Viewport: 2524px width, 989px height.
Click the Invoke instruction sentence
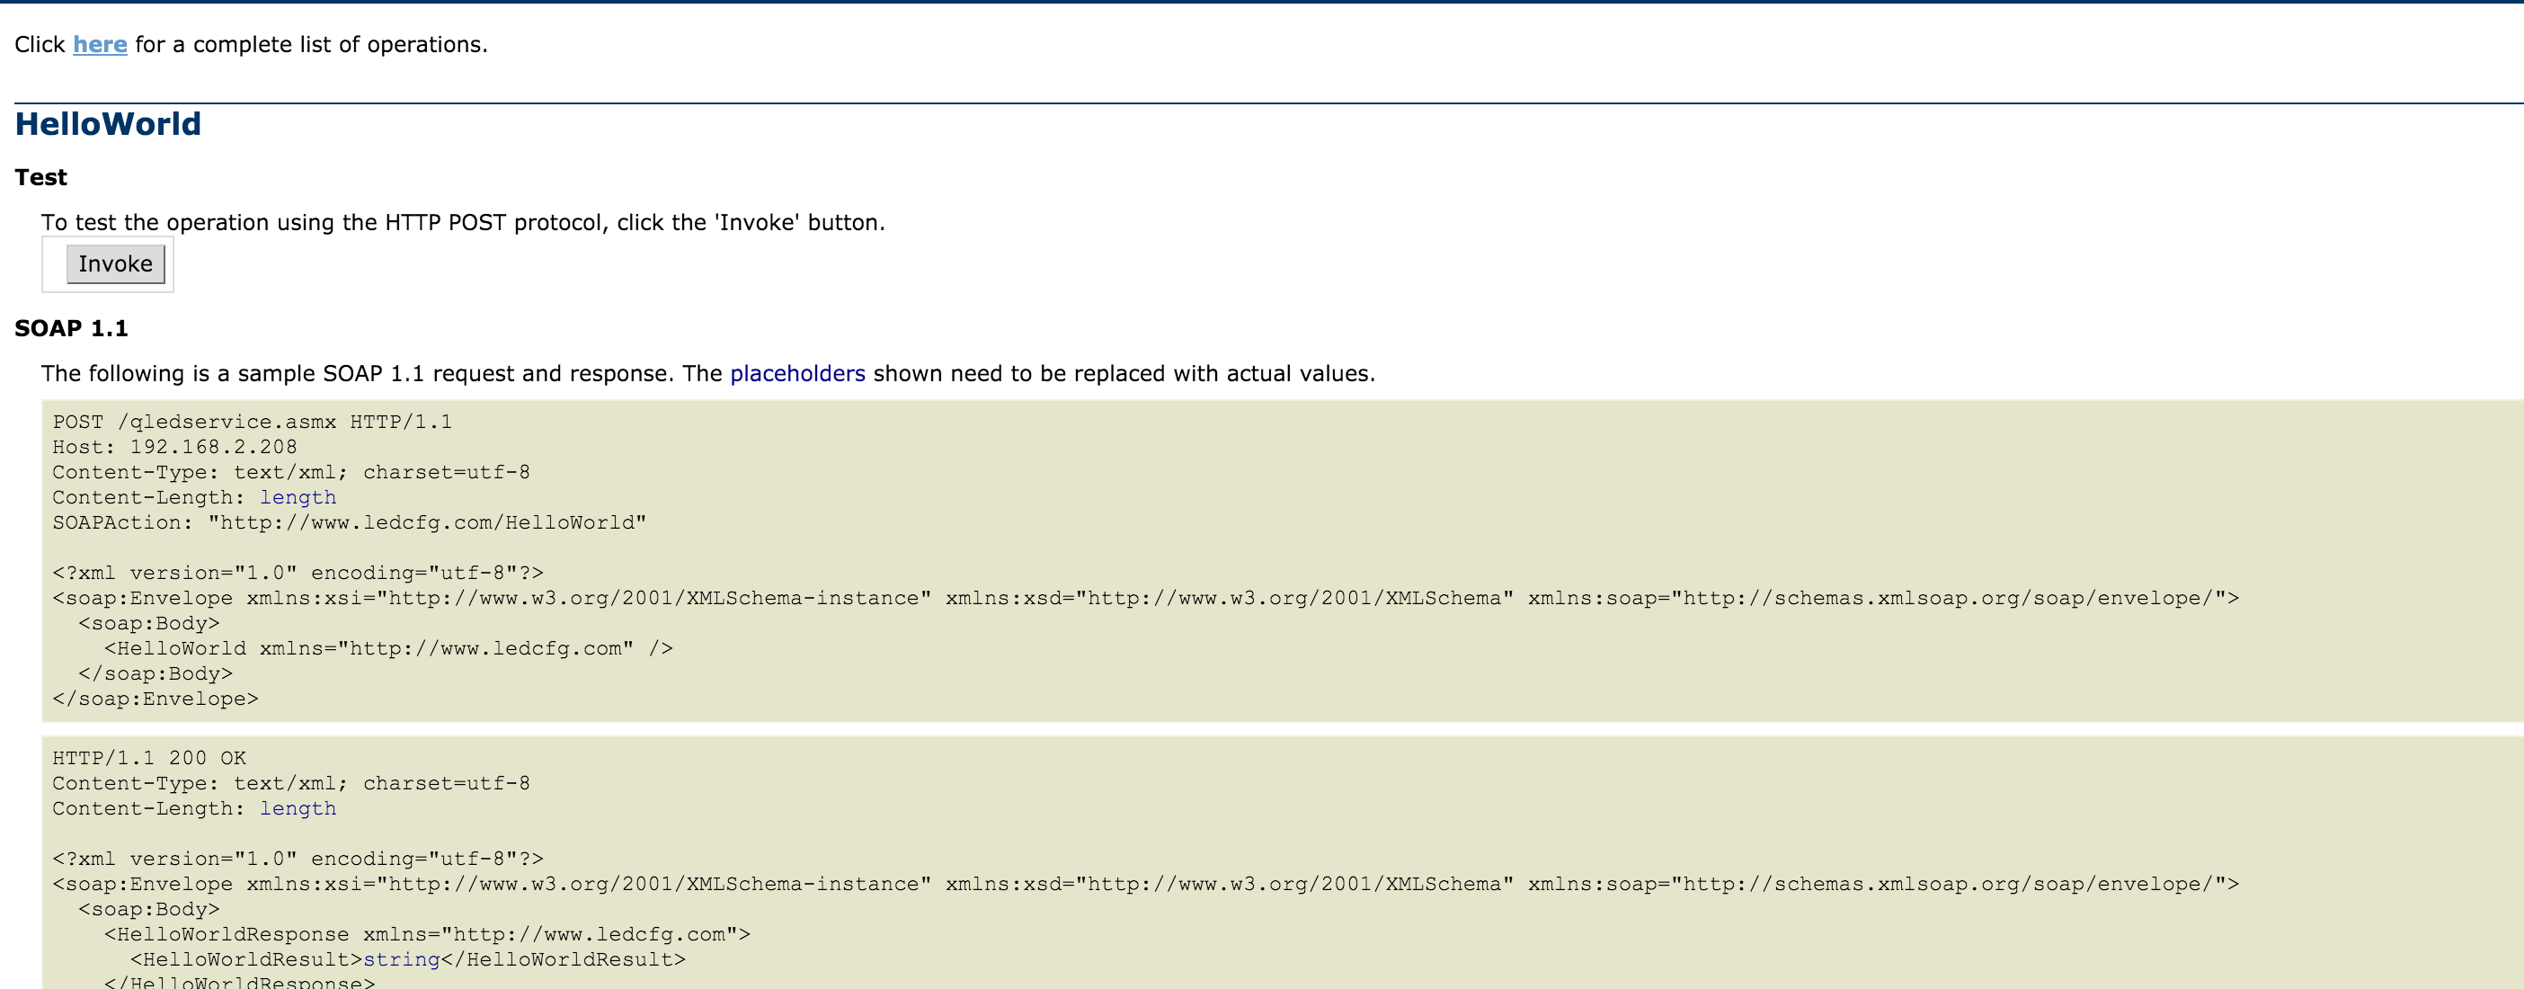pyautogui.click(x=463, y=222)
